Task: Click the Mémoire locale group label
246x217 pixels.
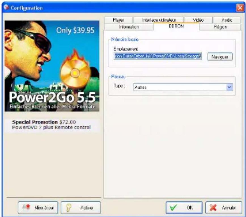Action: click(x=125, y=39)
